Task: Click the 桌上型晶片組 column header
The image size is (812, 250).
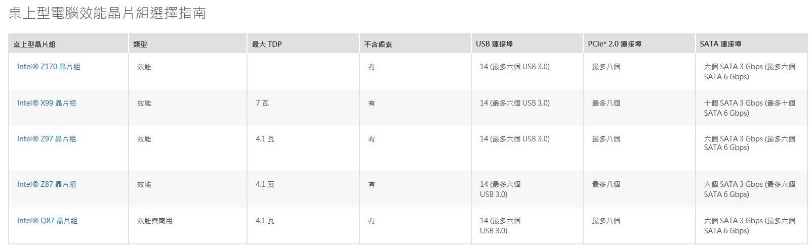Action: point(34,44)
